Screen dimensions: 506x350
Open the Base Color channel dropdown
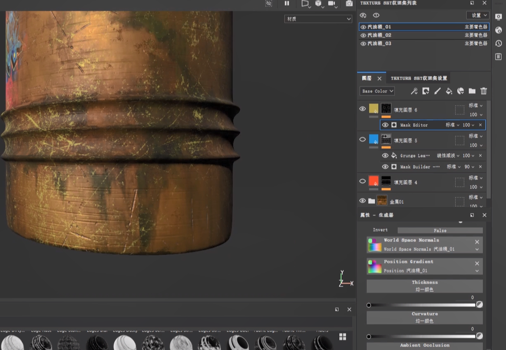(x=377, y=91)
